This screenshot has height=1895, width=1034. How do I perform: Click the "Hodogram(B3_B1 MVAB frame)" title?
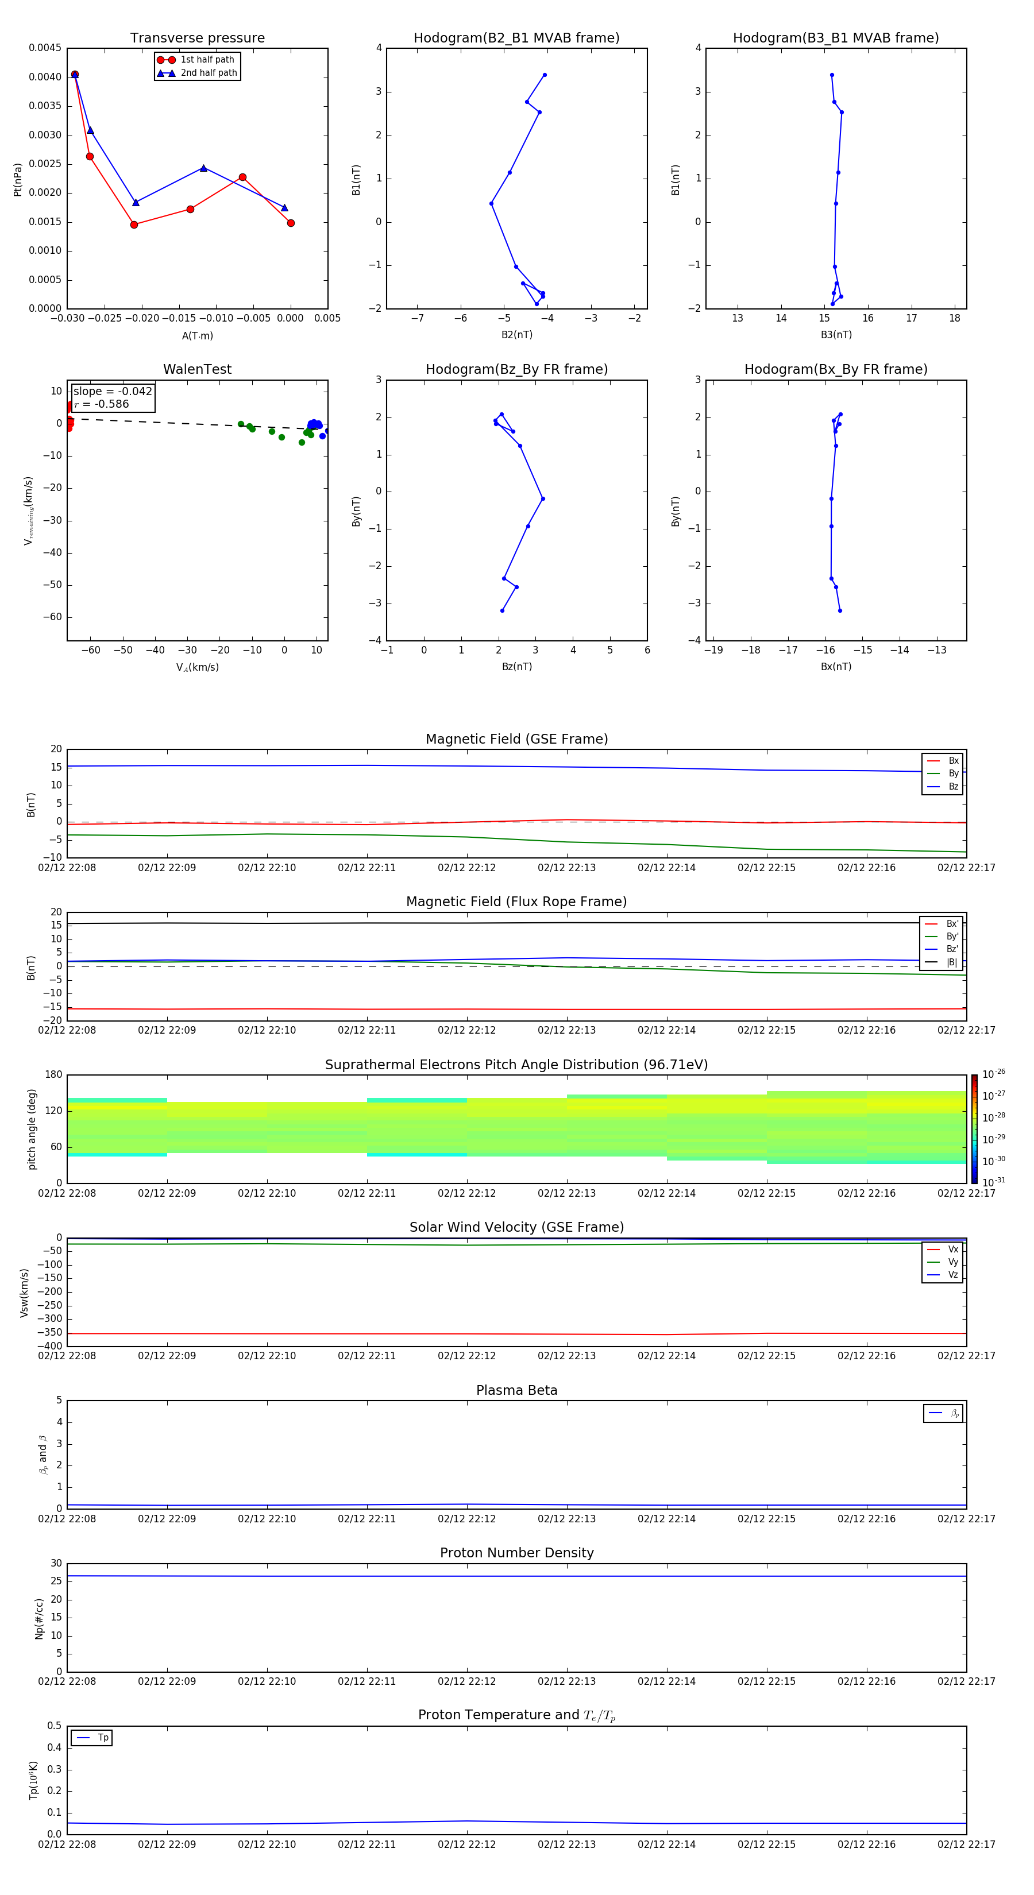[836, 38]
